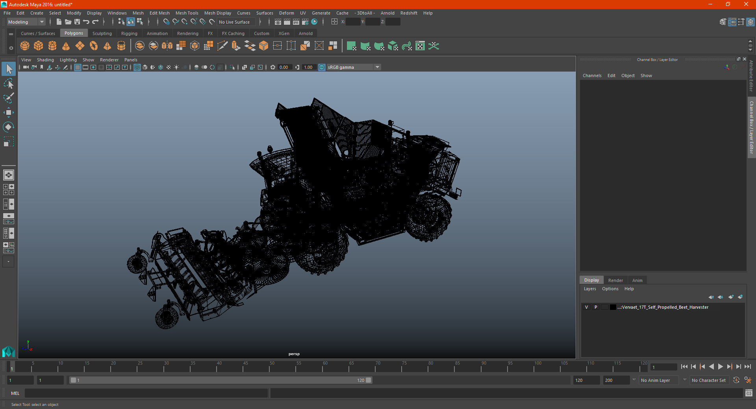
Task: Create a polygon cylinder from shelf
Action: point(52,46)
